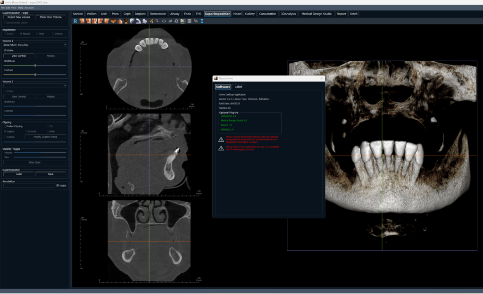The image size is (483, 294).
Task: Switch to the Label tab in About dialog
Action: tap(238, 87)
